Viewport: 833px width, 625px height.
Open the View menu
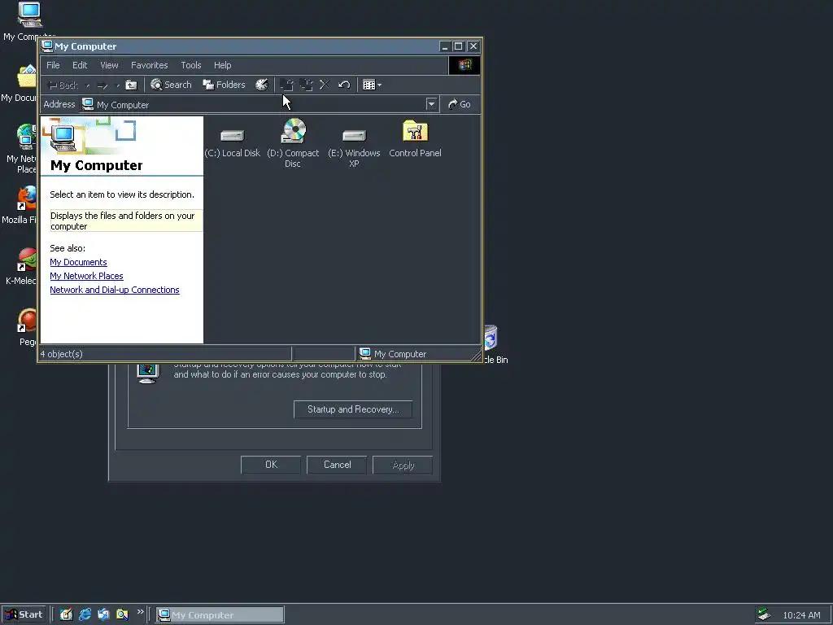pyautogui.click(x=109, y=65)
